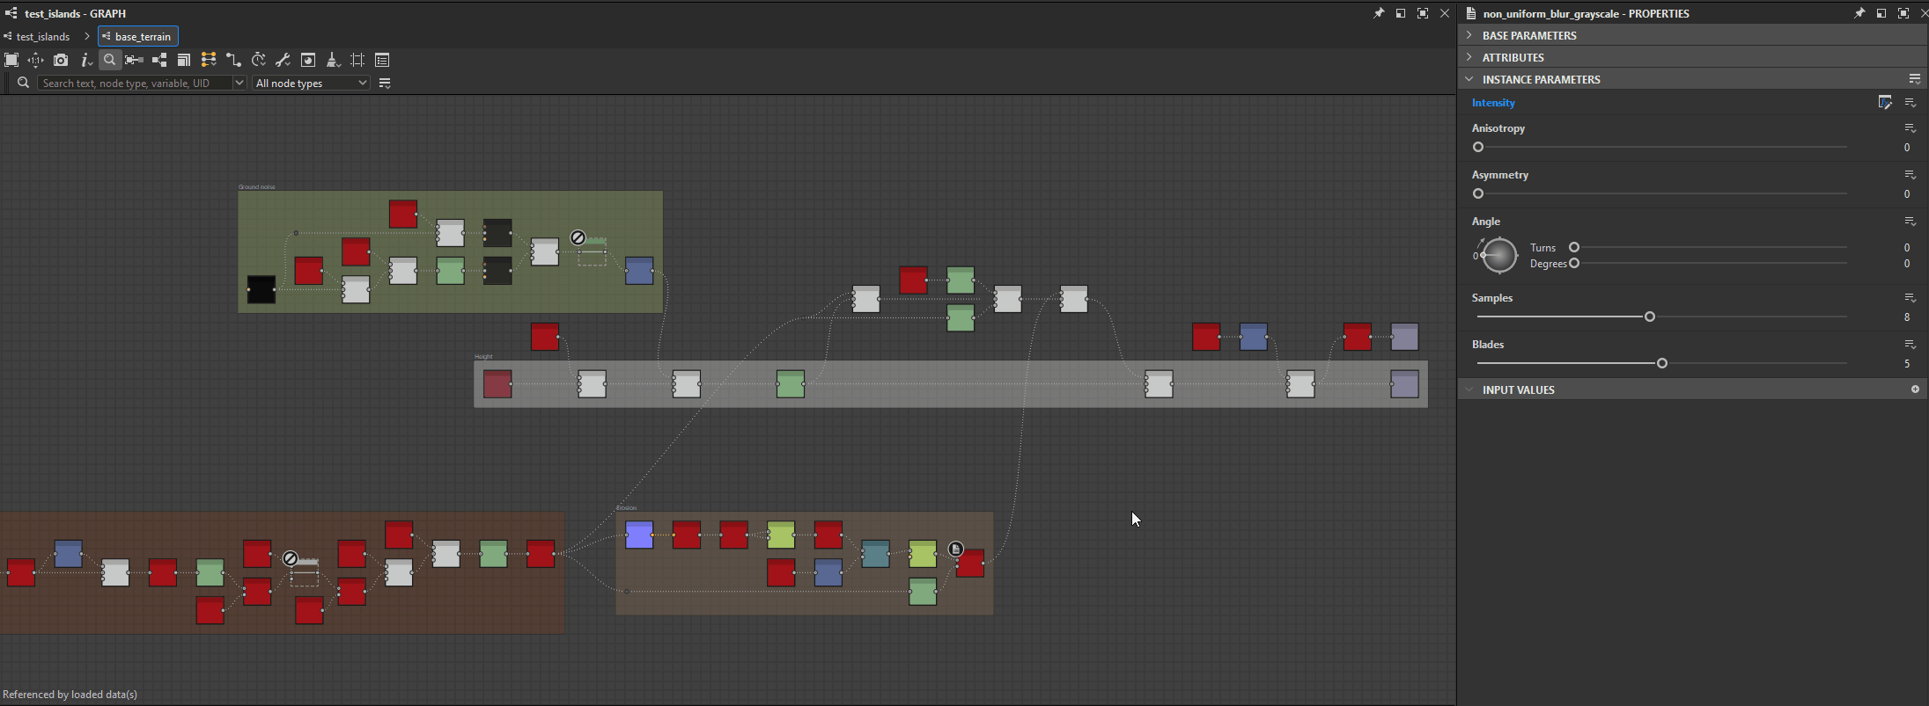Open the broom clean graph menu
Screen dimensions: 1929x706
click(333, 60)
